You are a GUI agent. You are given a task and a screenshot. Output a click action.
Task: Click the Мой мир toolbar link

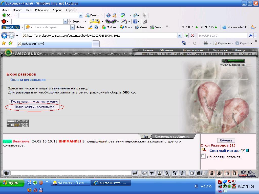pyautogui.click(x=110, y=27)
